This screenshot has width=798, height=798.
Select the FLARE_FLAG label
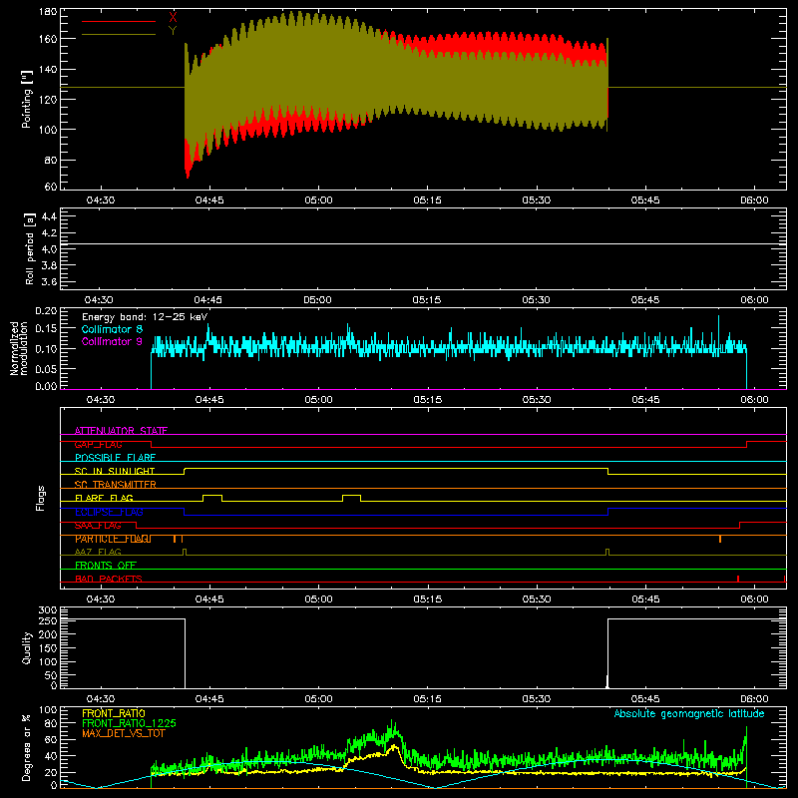[x=104, y=498]
